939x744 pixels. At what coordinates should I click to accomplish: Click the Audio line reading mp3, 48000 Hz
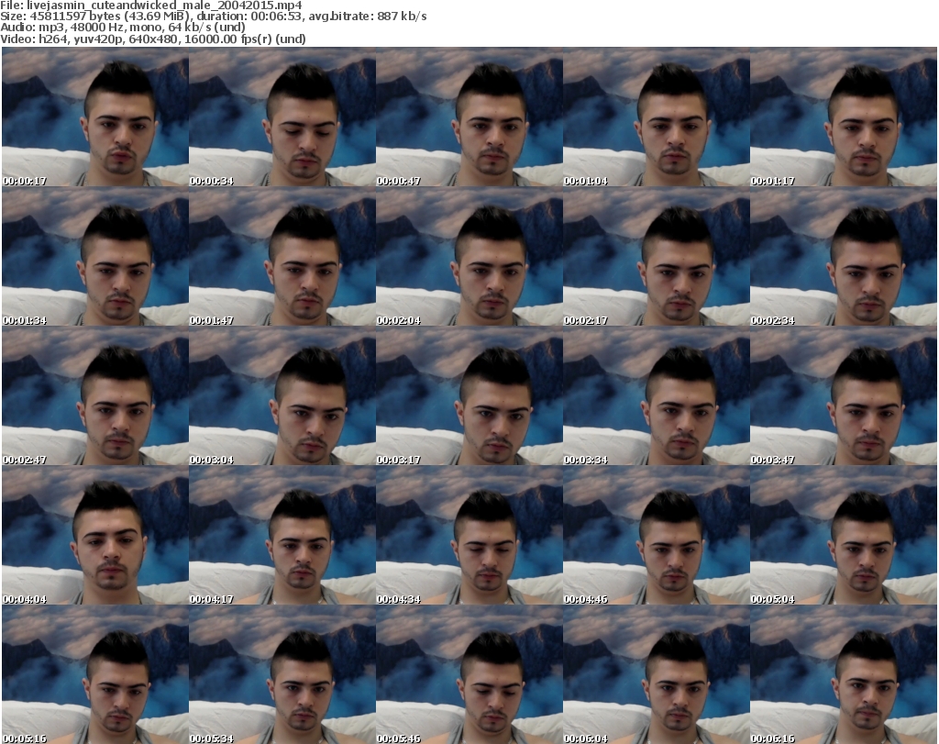pos(123,28)
